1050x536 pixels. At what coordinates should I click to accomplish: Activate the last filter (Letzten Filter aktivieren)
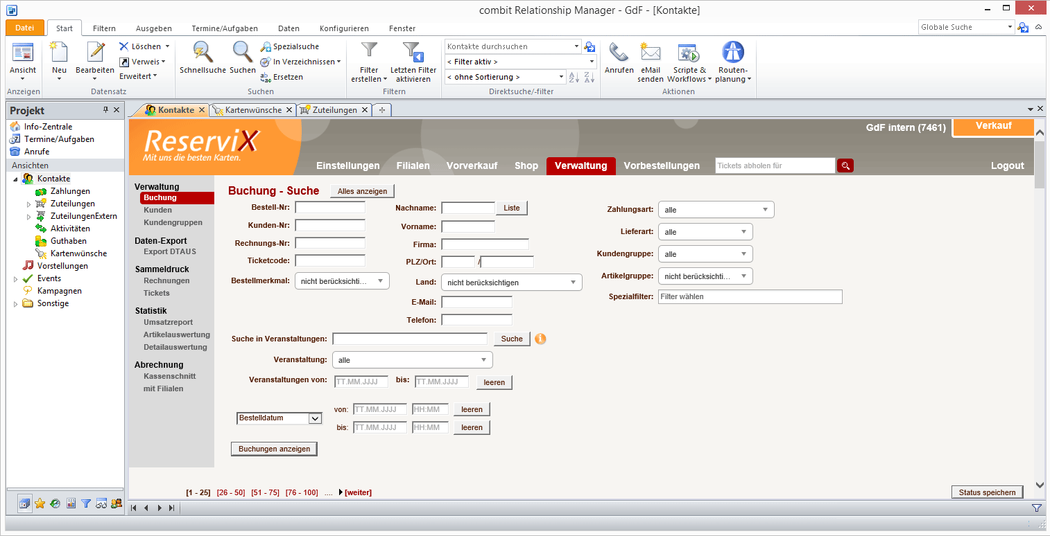413,61
